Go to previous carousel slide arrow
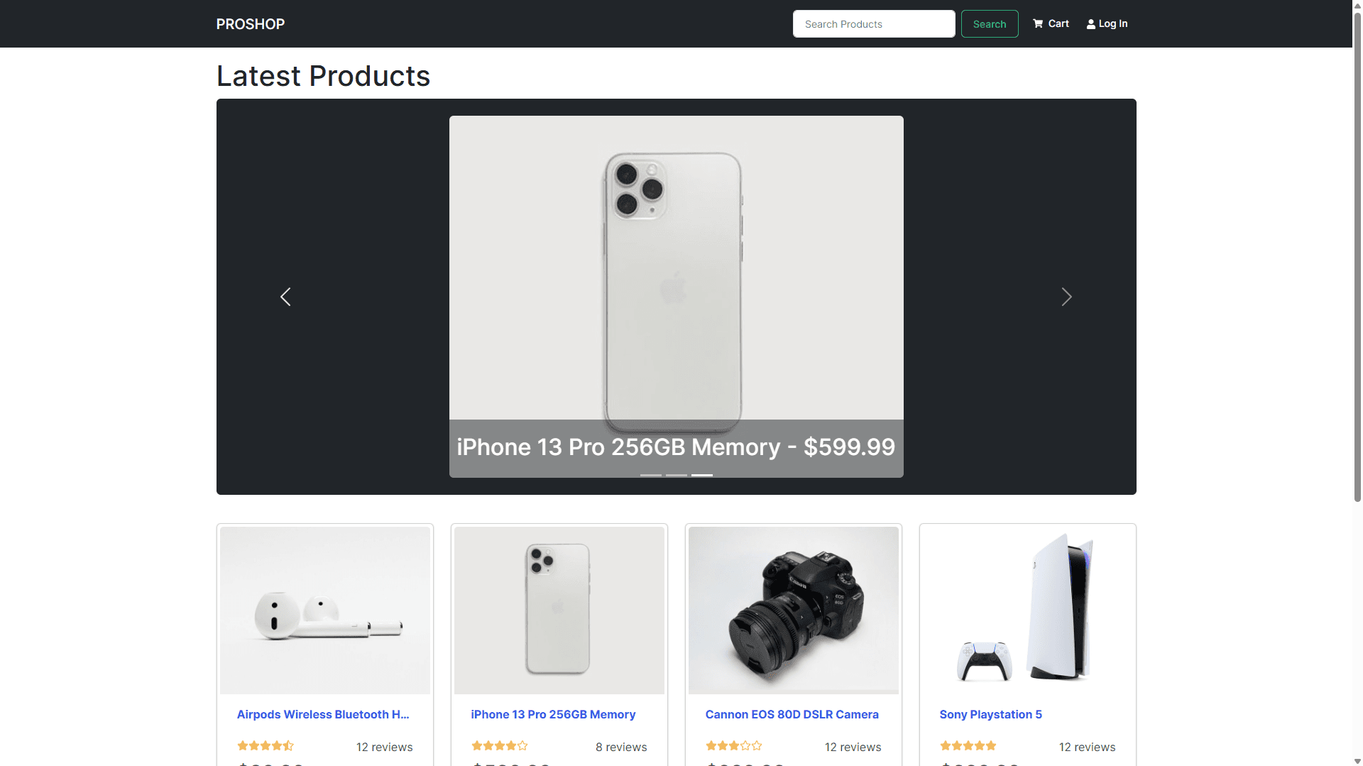The image size is (1363, 766). pyautogui.click(x=285, y=297)
